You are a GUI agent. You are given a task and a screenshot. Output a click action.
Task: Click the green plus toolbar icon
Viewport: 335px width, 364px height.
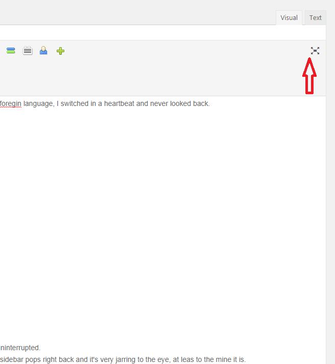tap(60, 51)
